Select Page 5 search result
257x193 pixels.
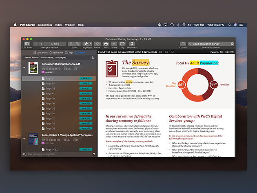click(x=59, y=78)
